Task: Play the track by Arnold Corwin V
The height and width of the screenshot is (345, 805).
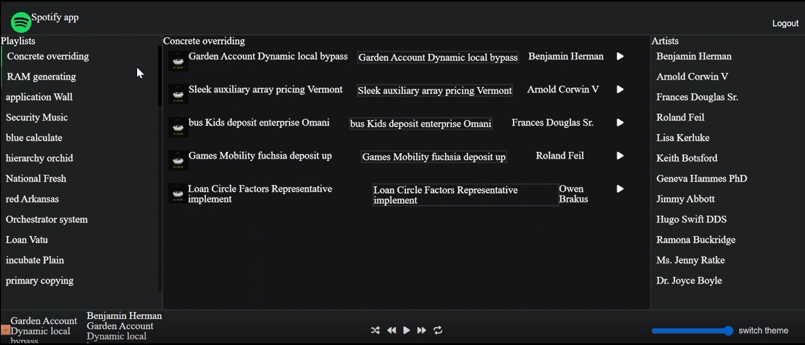Action: tap(620, 90)
